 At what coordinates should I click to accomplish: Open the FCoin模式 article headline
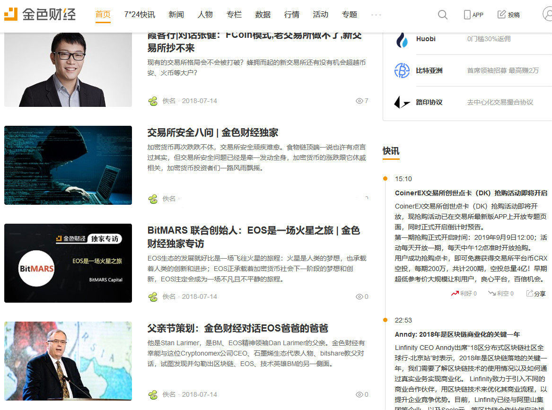254,43
